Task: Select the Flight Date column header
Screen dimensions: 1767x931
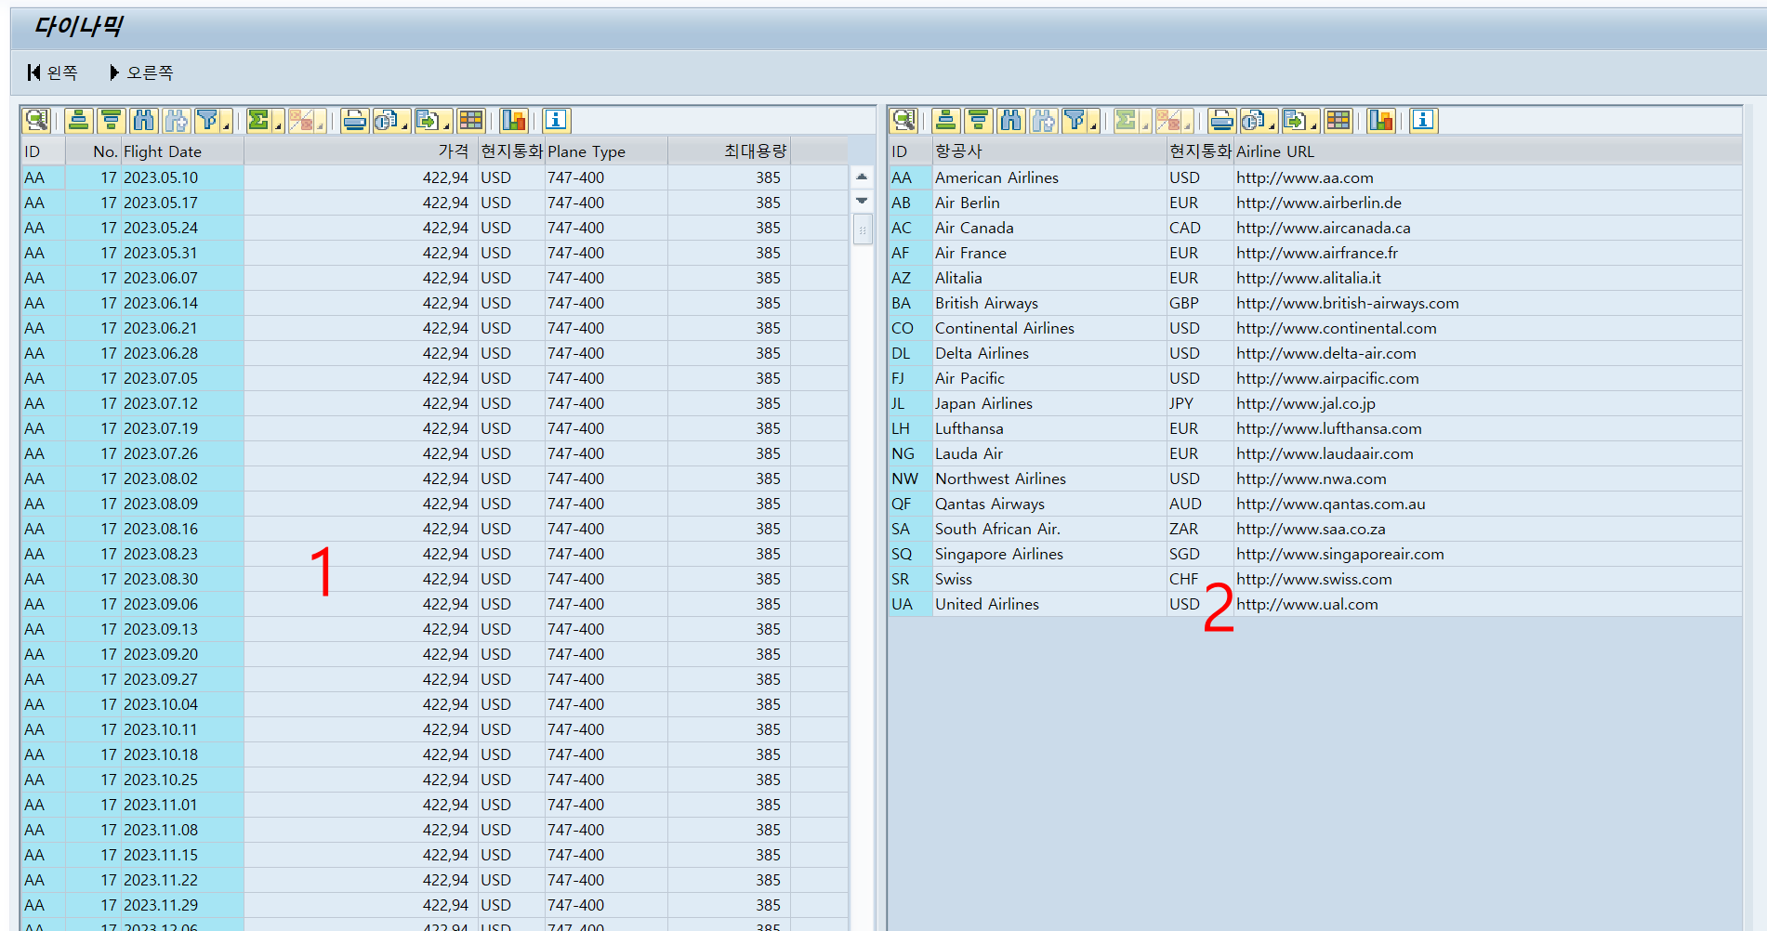Action: 182,151
